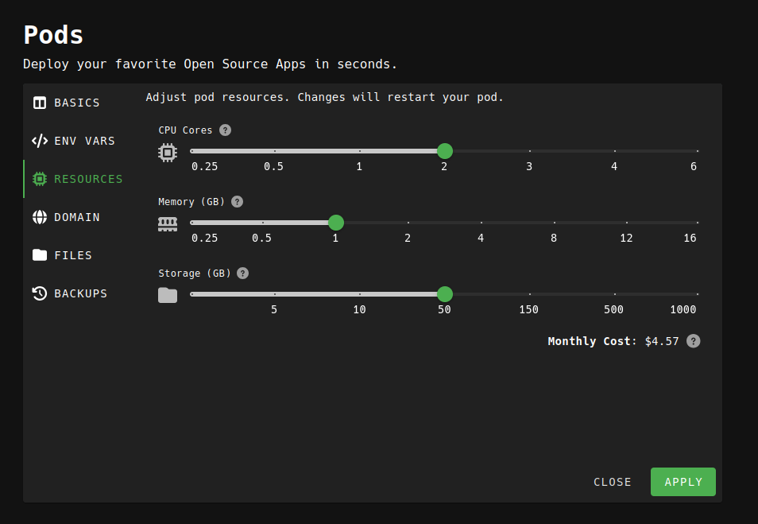Image resolution: width=758 pixels, height=524 pixels.
Task: Set CPU Cores slider to 4
Action: click(x=613, y=151)
